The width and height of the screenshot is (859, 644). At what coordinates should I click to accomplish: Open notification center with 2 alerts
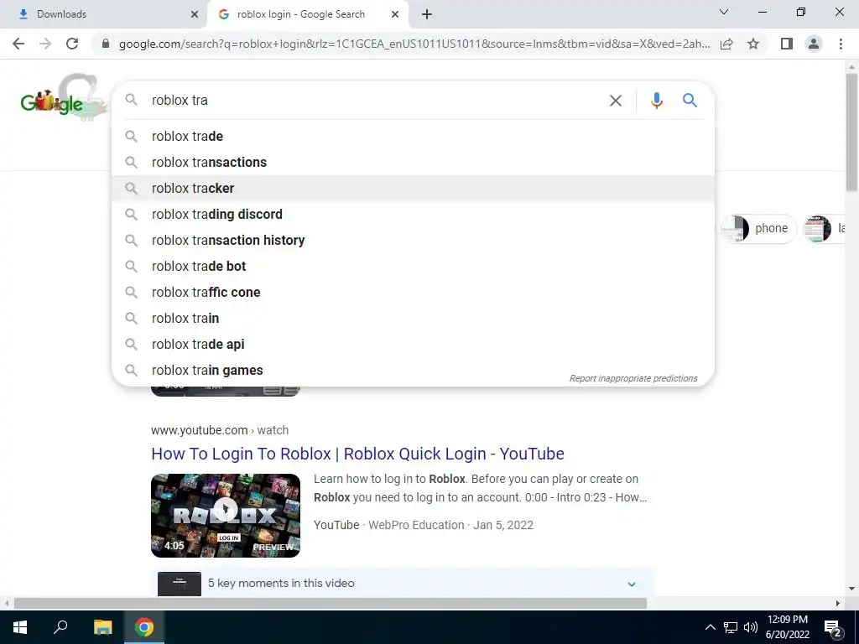[x=833, y=627]
